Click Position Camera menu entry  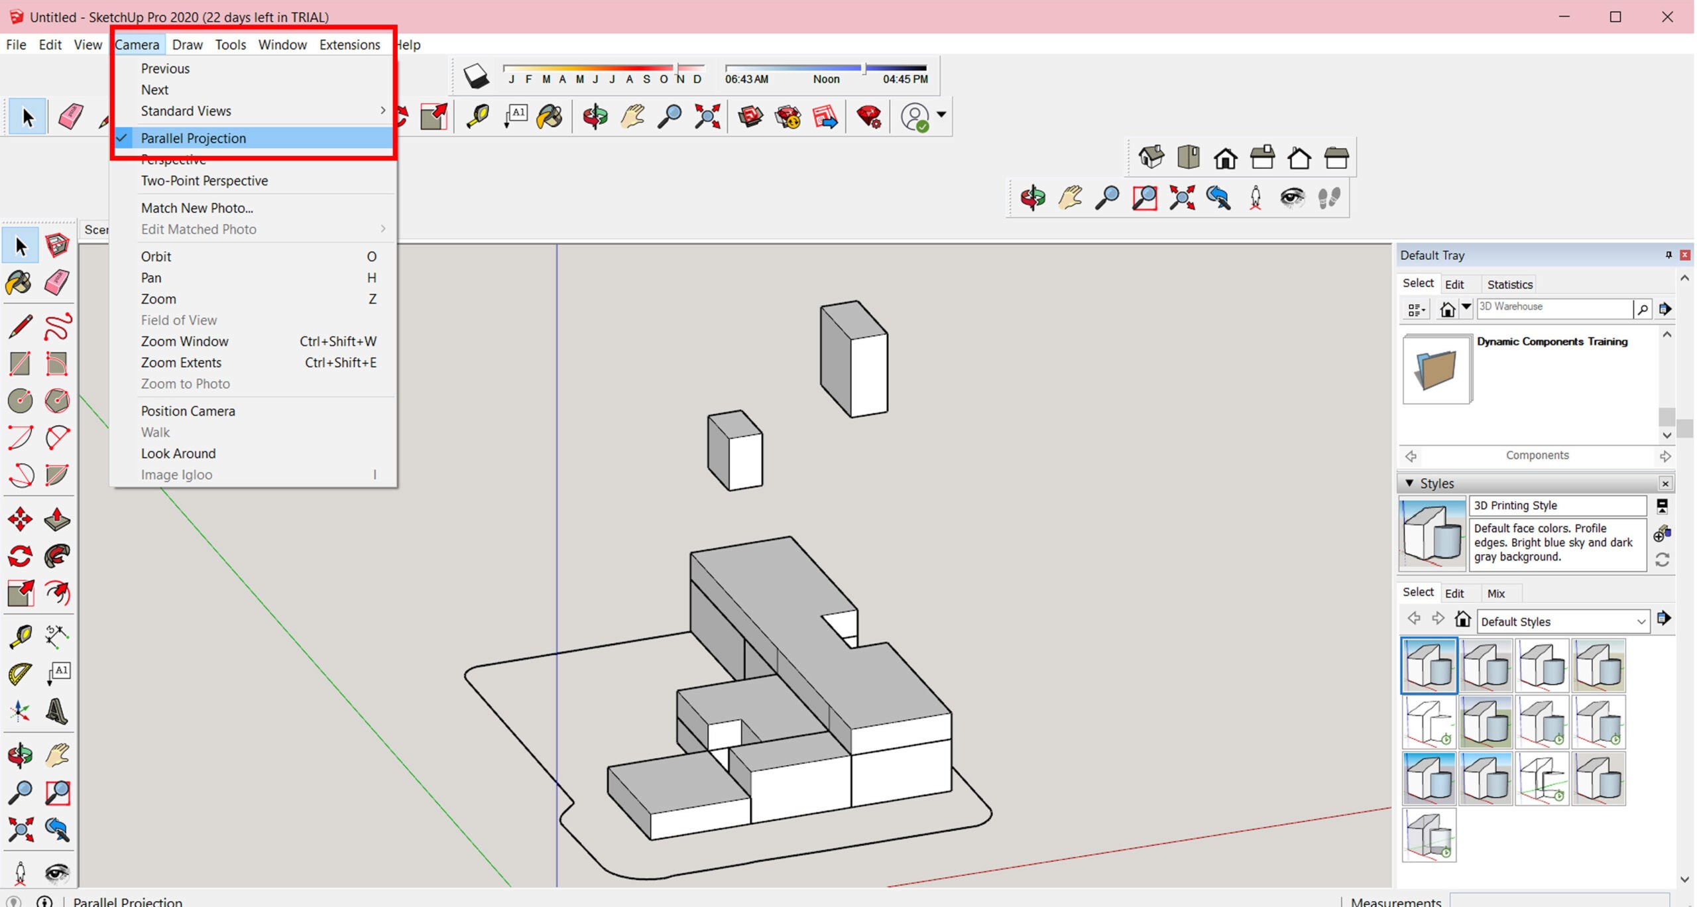pyautogui.click(x=188, y=411)
